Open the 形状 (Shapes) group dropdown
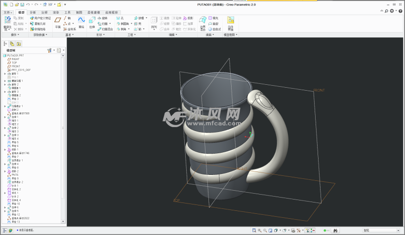This screenshot has width=405, height=235. 100,35
